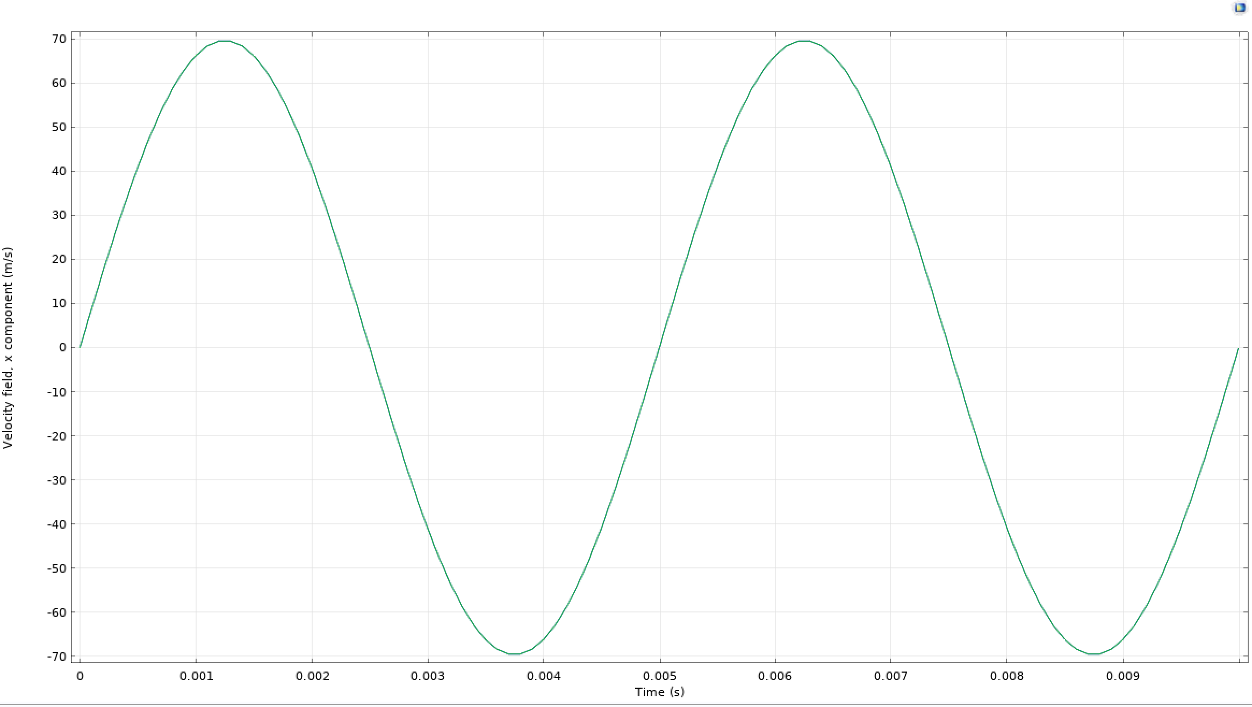Click the 0.007 x-axis tick label

coord(890,676)
